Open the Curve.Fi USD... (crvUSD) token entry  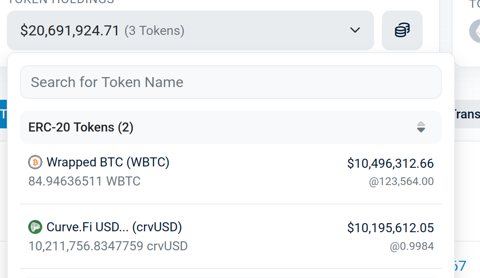pyautogui.click(x=114, y=227)
